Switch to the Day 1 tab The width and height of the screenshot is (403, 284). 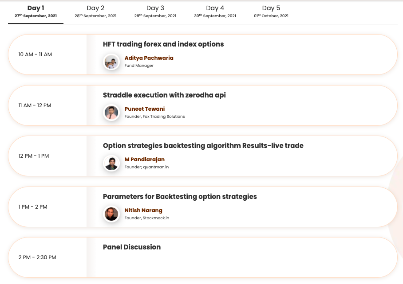[x=36, y=12]
